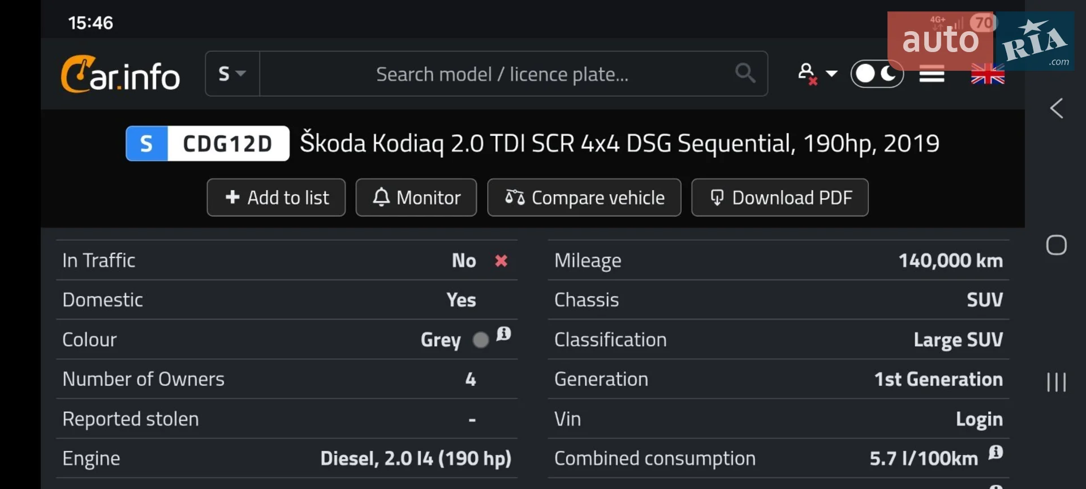The height and width of the screenshot is (489, 1086).
Task: Open the user account icon menu
Action: tap(807, 74)
